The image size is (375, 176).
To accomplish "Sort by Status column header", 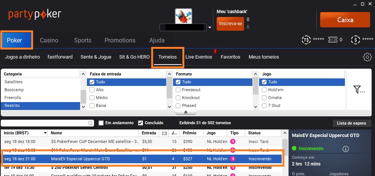I will [263, 133].
